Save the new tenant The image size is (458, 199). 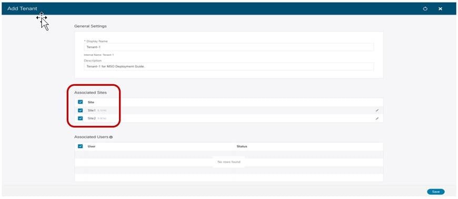pyautogui.click(x=436, y=192)
